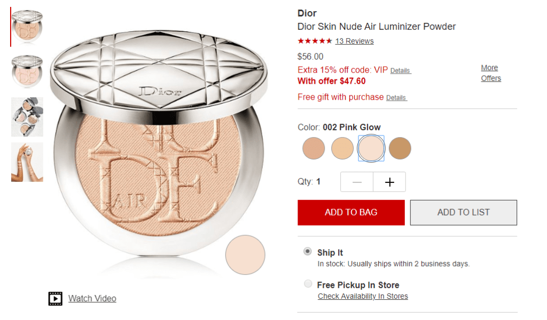Choose the first peach color swatch
The width and height of the screenshot is (547, 320).
point(314,148)
